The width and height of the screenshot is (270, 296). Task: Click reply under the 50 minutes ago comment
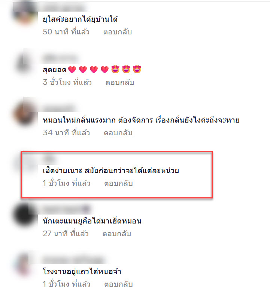point(118,32)
